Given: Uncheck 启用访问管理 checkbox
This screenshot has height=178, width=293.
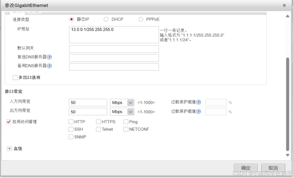Looking at the screenshot, I should point(9,122).
